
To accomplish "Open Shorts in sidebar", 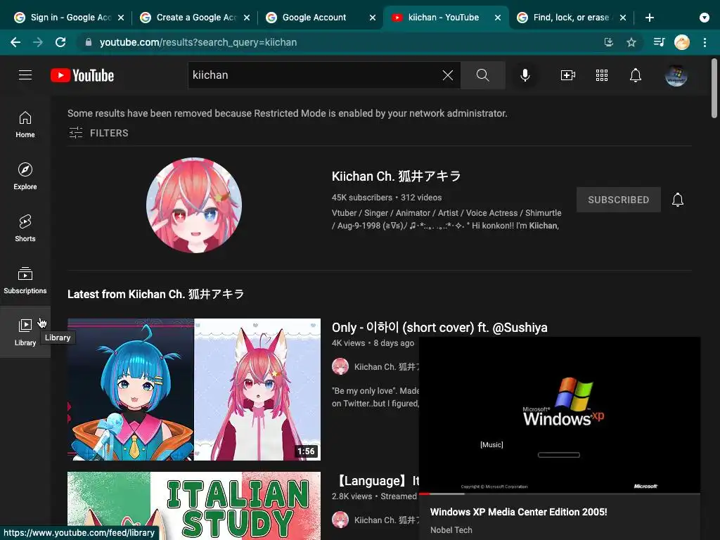I will (25, 229).
